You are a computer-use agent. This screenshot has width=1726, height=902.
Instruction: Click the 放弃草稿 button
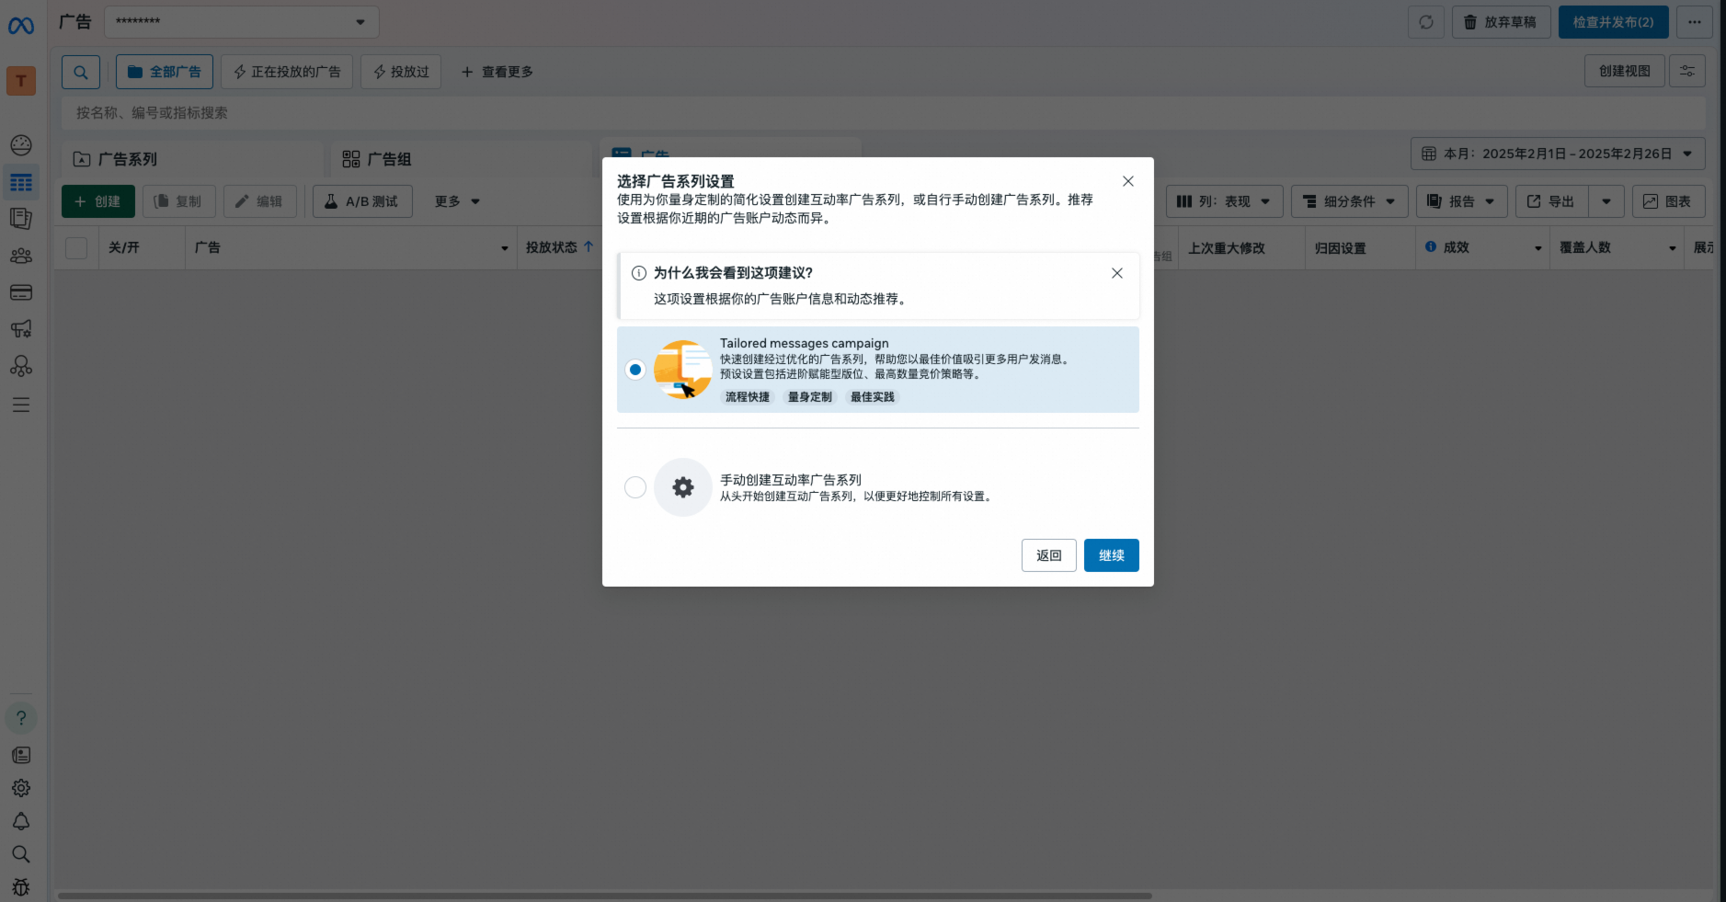click(1501, 22)
